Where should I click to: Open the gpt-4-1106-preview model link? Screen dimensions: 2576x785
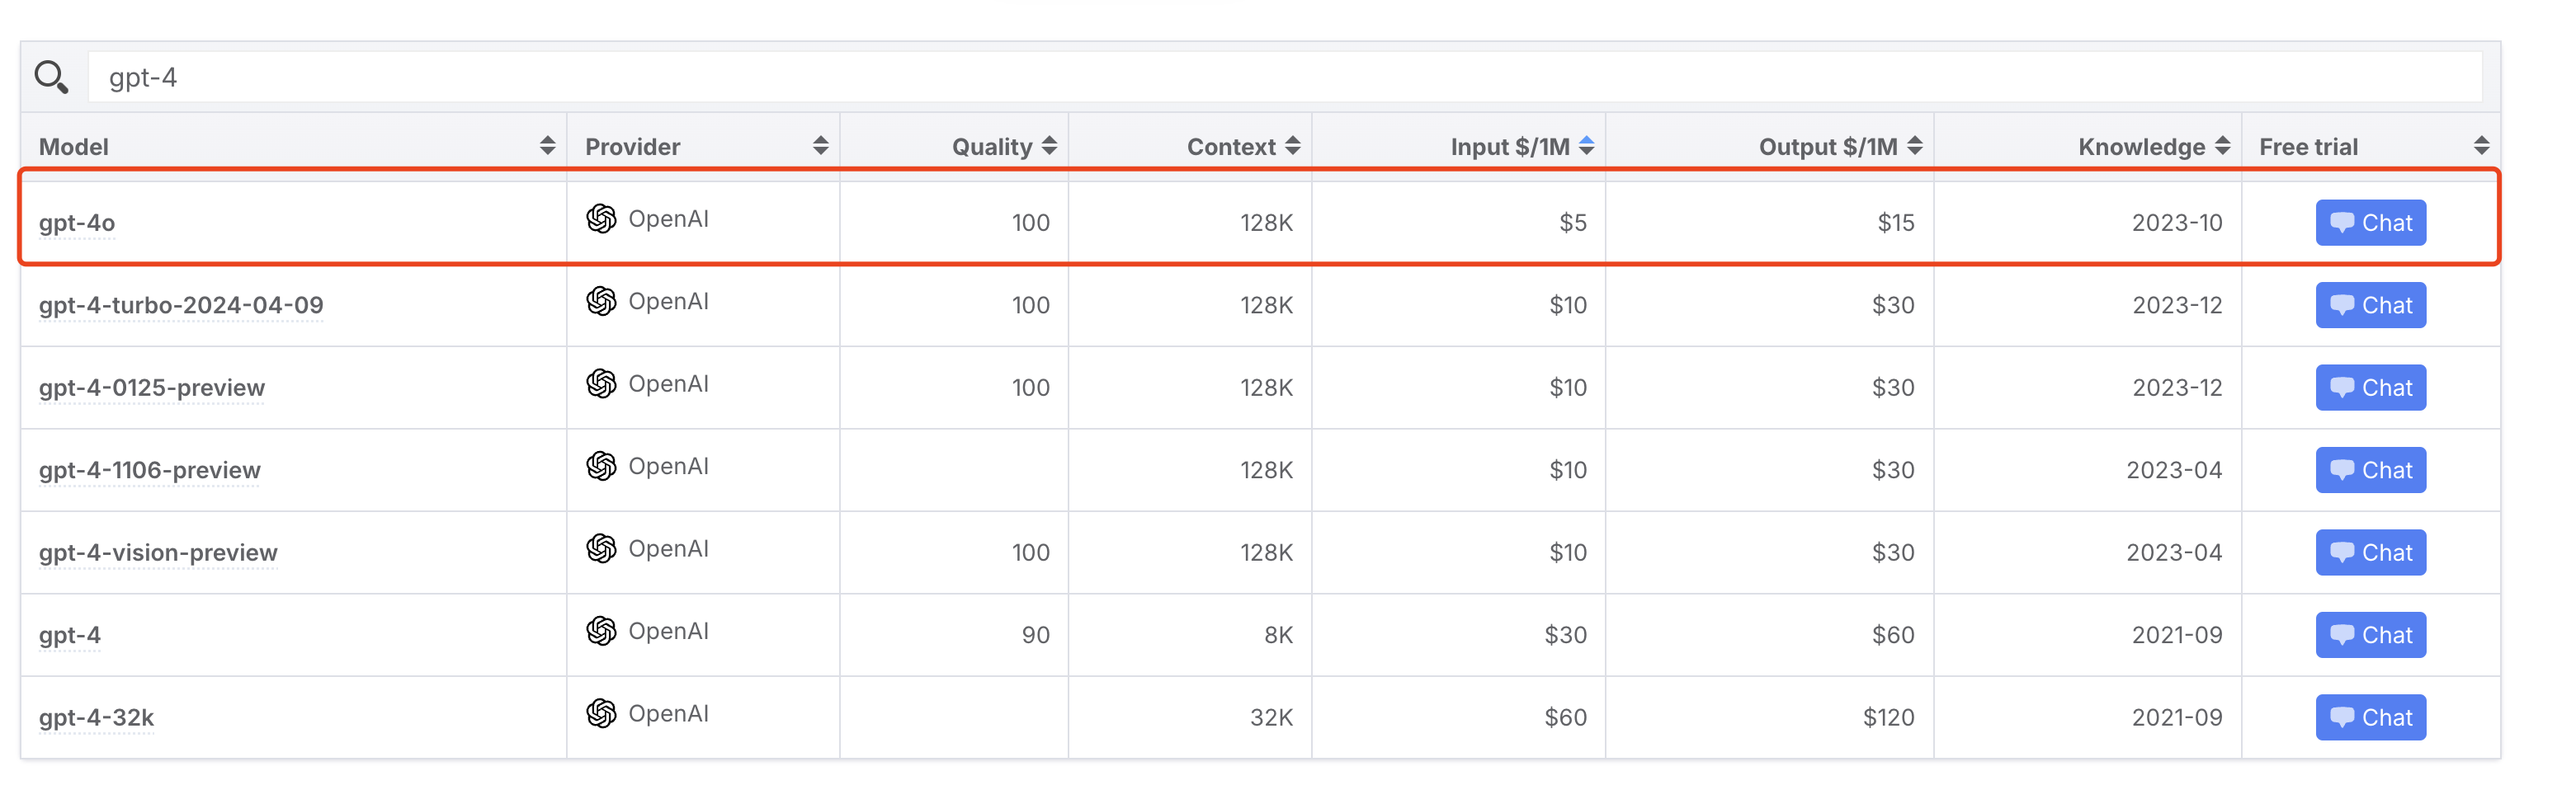tap(150, 470)
